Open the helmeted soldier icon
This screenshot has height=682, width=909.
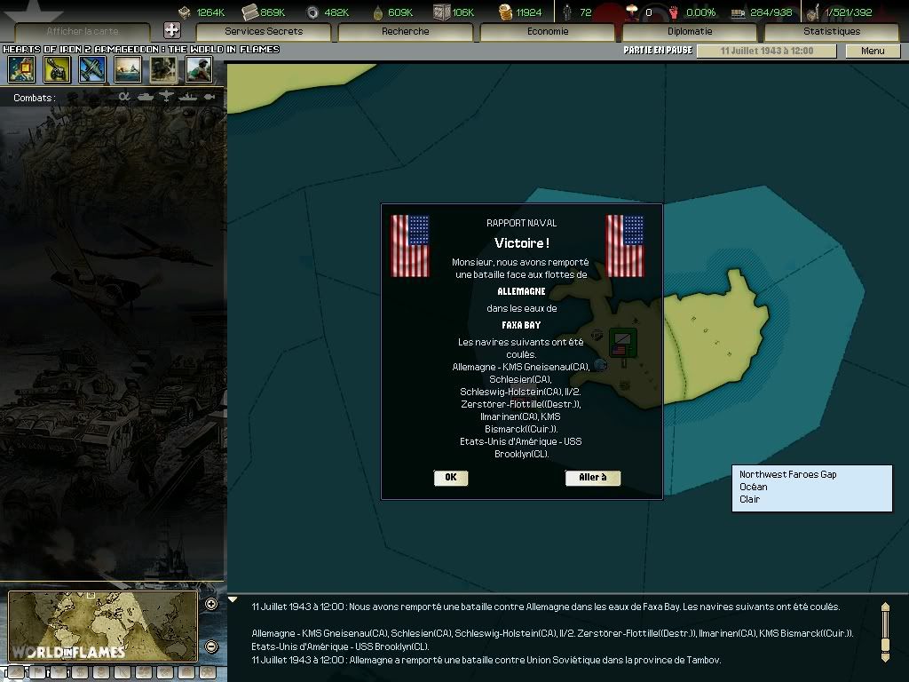tap(199, 69)
